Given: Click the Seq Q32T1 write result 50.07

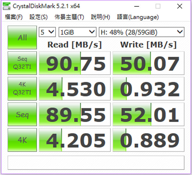Looking at the screenshot, I should (x=149, y=63).
